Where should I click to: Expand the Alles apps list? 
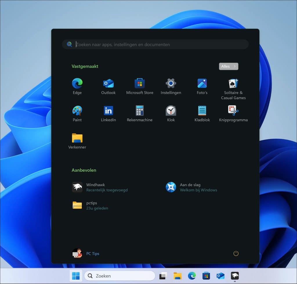(229, 66)
